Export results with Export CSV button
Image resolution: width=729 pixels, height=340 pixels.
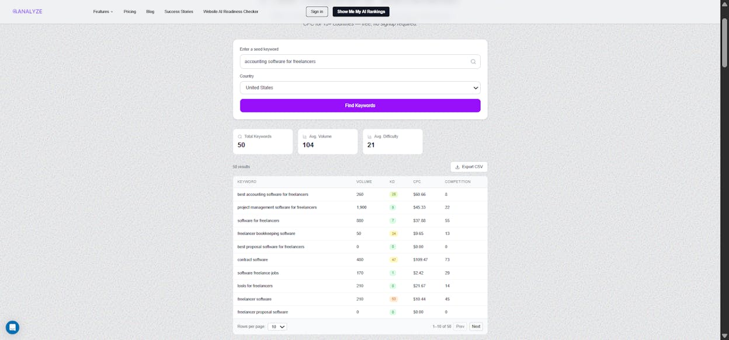click(x=469, y=167)
